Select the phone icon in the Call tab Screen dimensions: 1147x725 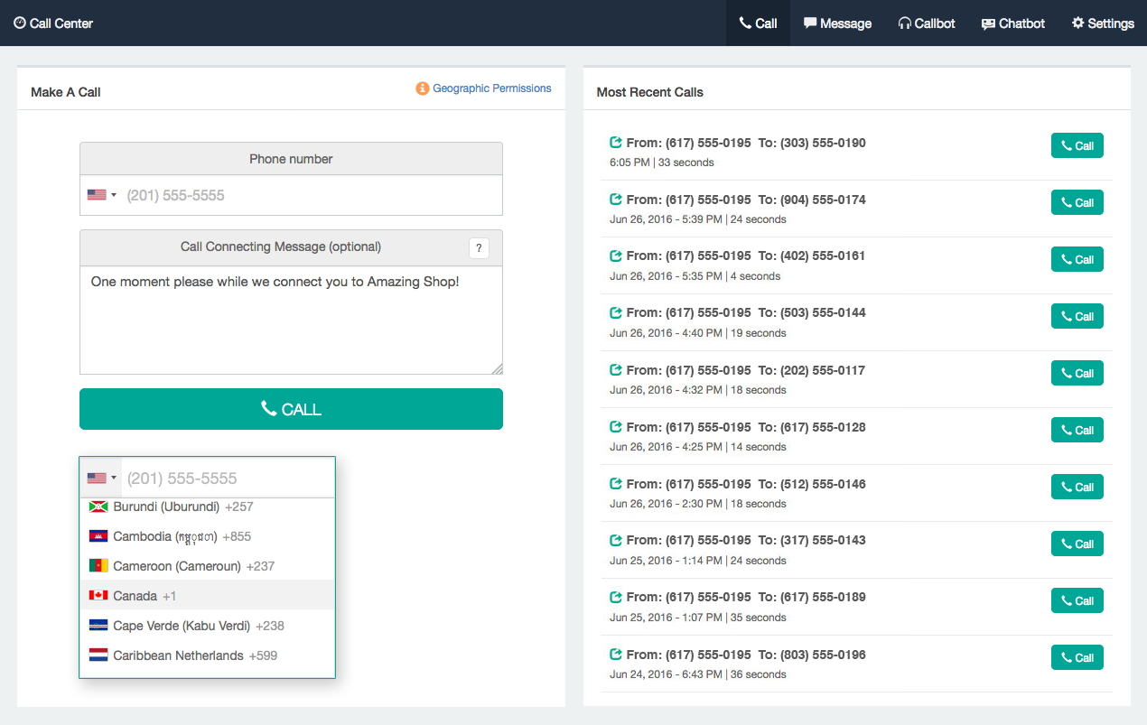coord(744,23)
